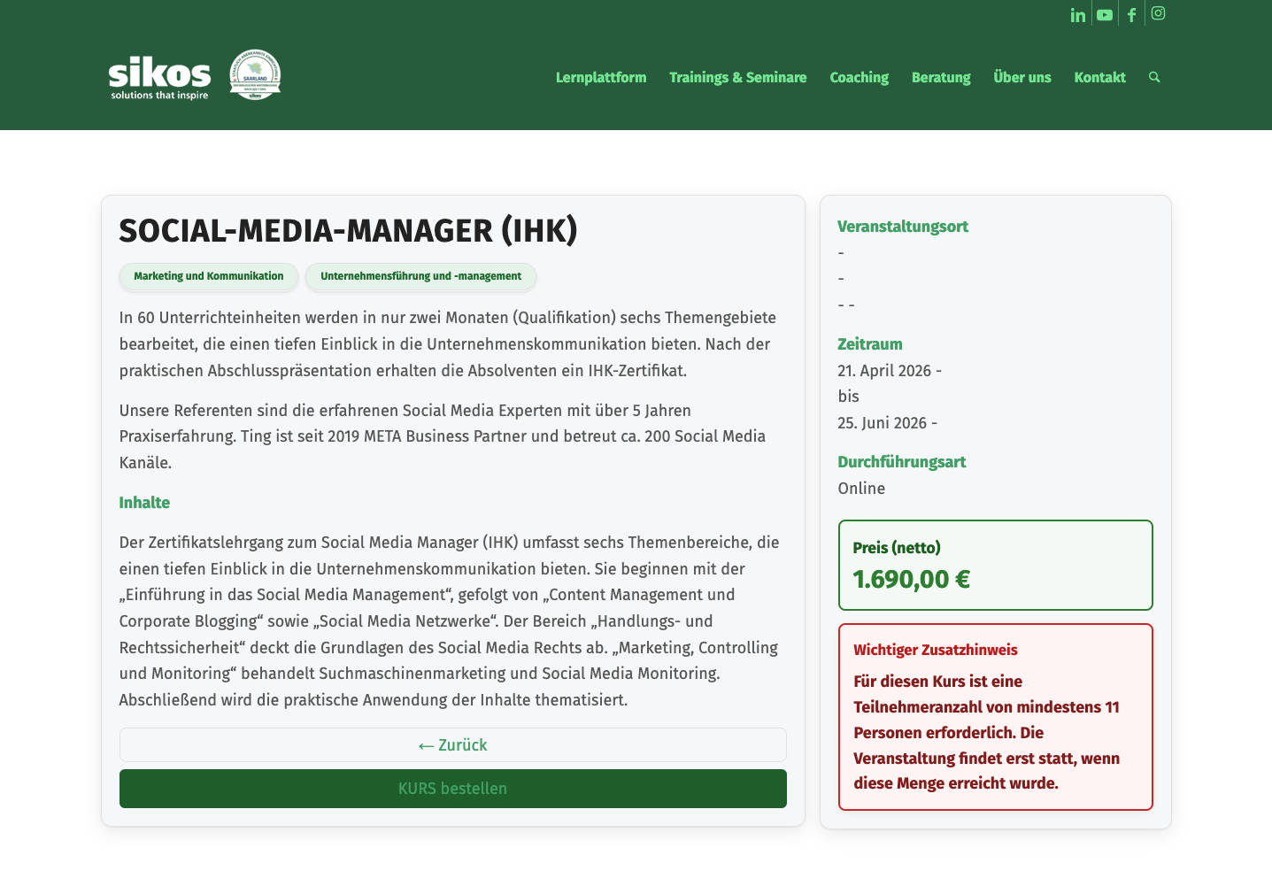Select the Marketing und Kommunikation tag

pos(209,276)
